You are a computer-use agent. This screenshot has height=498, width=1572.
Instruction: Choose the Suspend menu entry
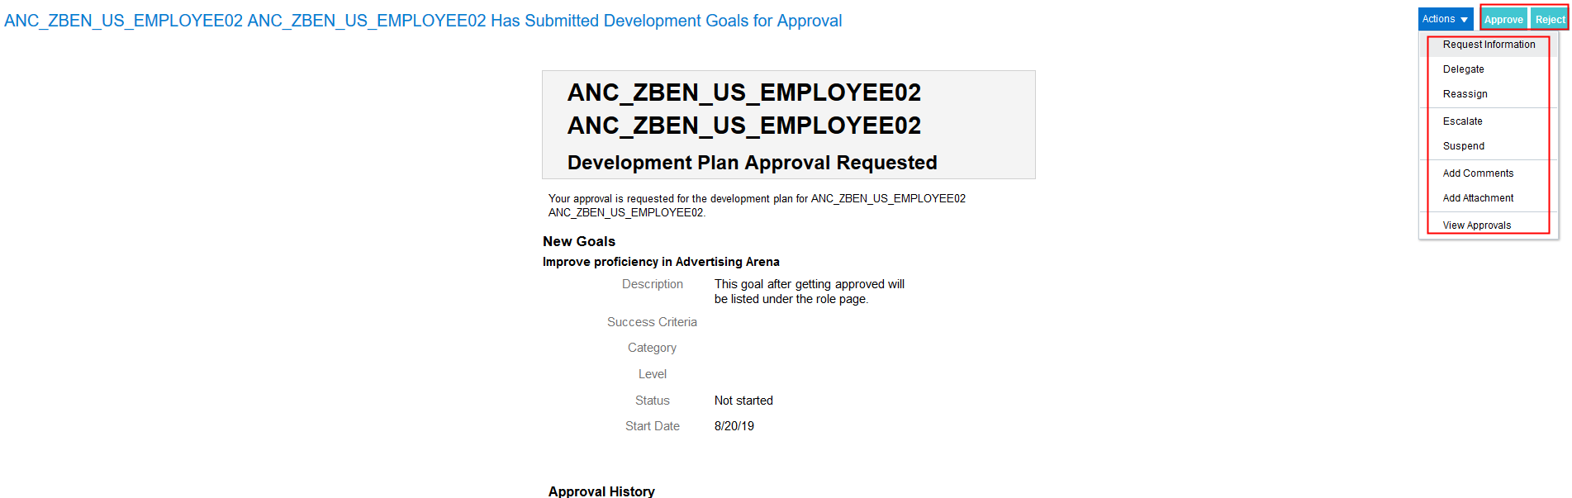point(1463,146)
